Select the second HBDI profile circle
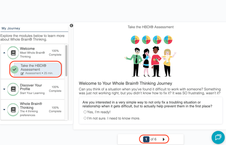The image size is (226, 145). click(x=146, y=40)
